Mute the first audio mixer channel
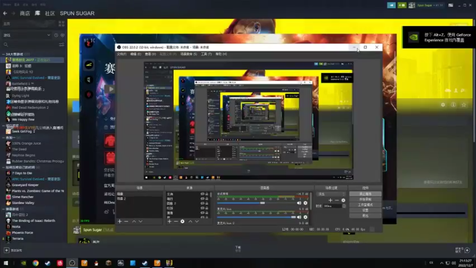Viewport: 476px width, 268px height. click(299, 203)
